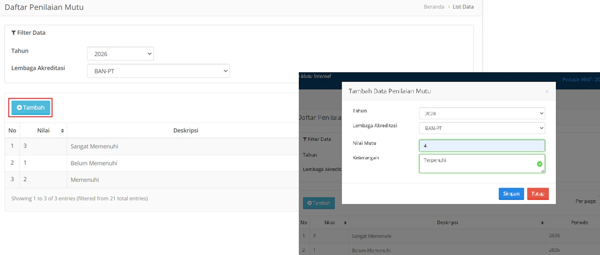Click the No column header in main table

(x=12, y=131)
